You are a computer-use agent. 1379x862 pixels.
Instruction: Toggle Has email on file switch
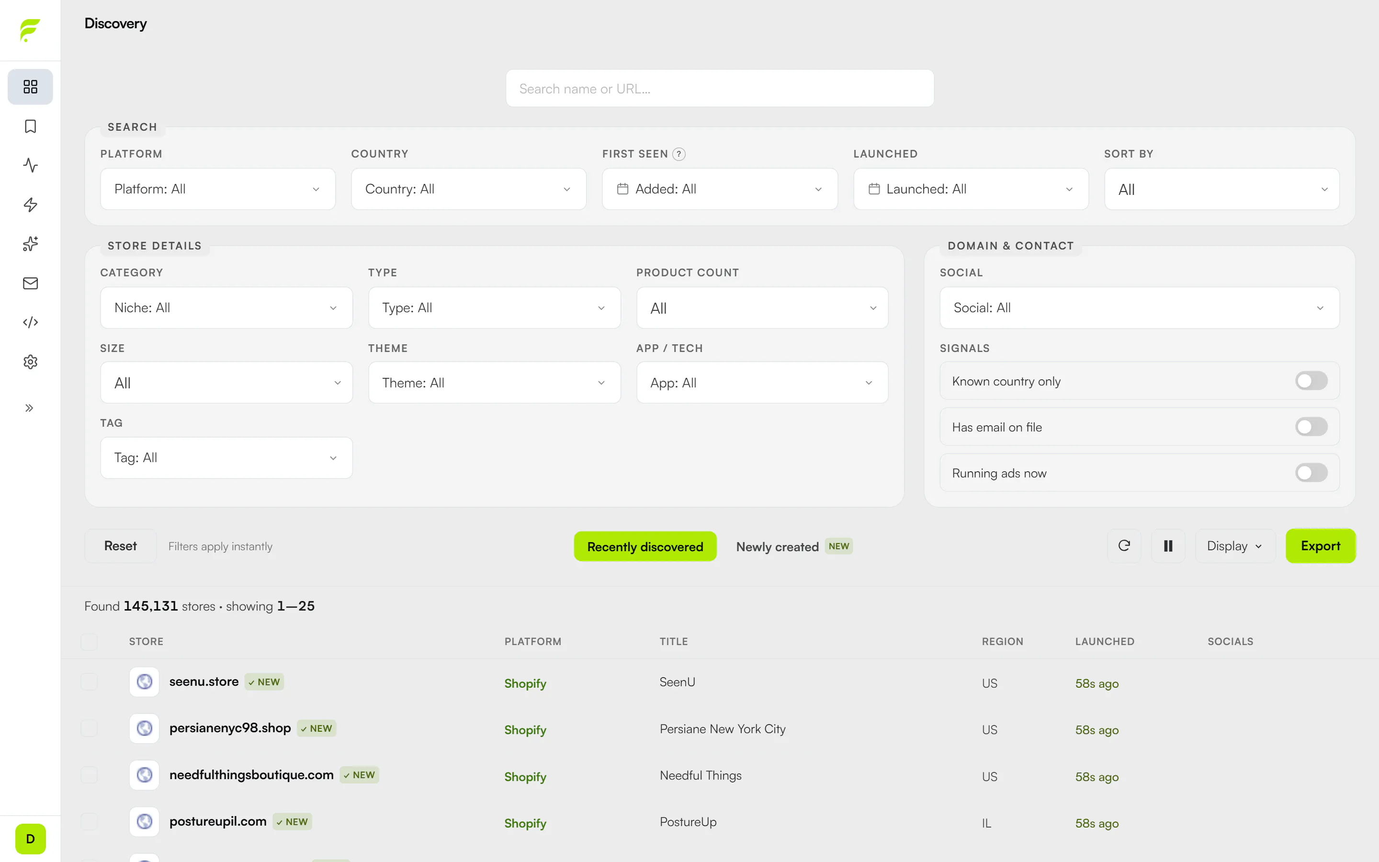[x=1311, y=427]
